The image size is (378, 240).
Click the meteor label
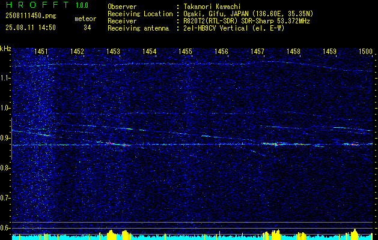point(85,19)
